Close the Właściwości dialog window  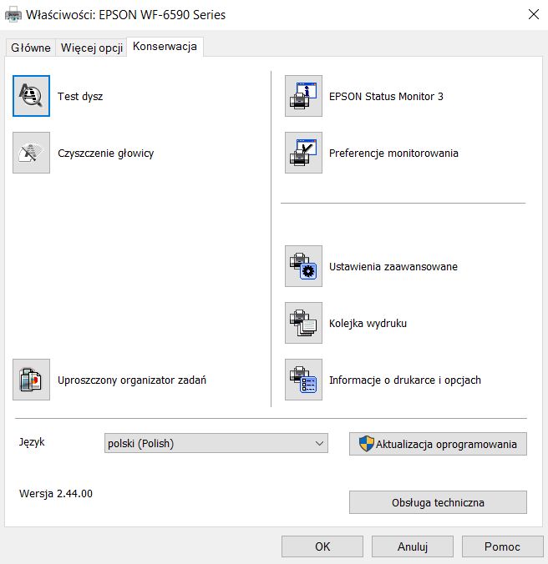[533, 14]
